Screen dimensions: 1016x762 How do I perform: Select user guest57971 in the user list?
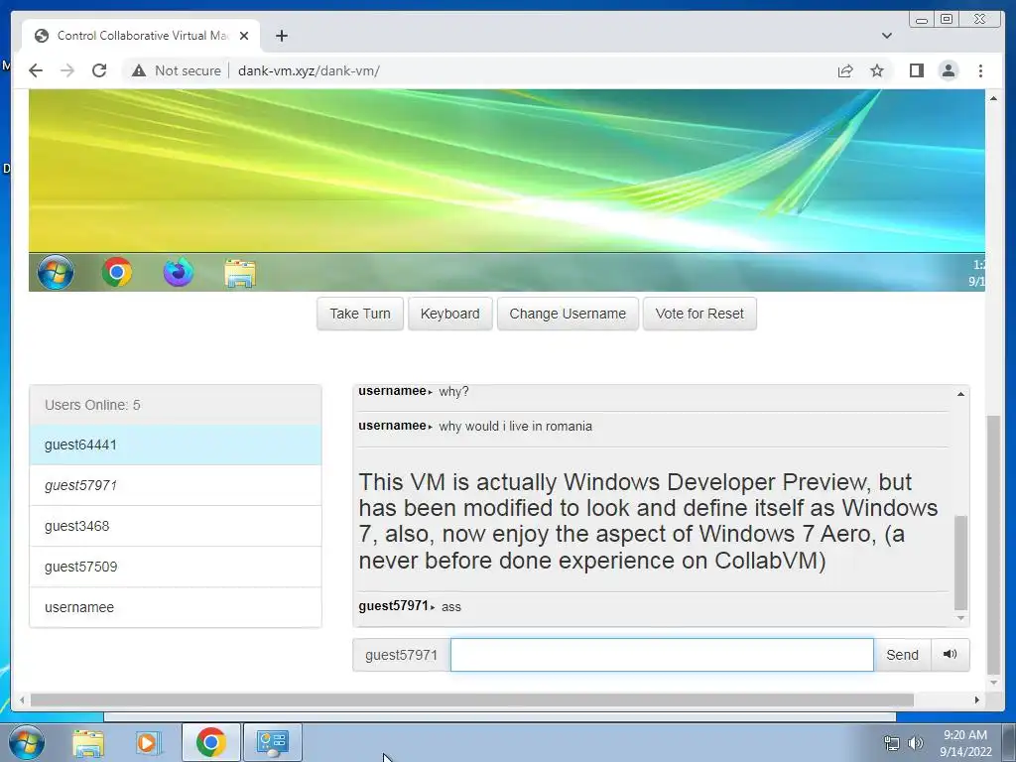(176, 485)
